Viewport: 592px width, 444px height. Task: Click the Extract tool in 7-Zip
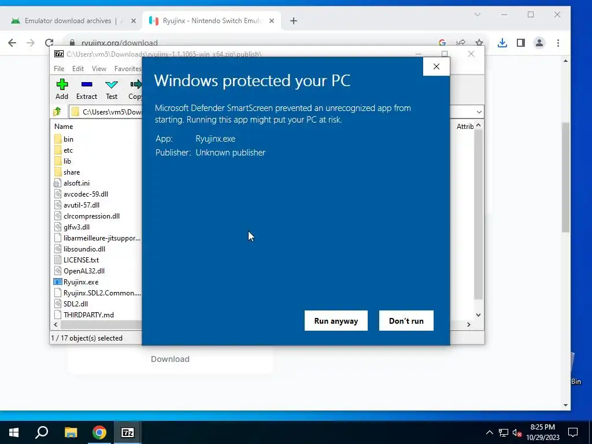point(87,90)
